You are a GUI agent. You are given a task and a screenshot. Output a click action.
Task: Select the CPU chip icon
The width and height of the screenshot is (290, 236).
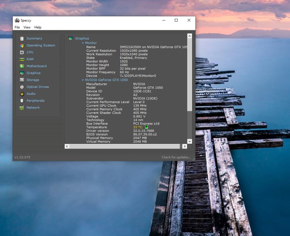coord(22,52)
